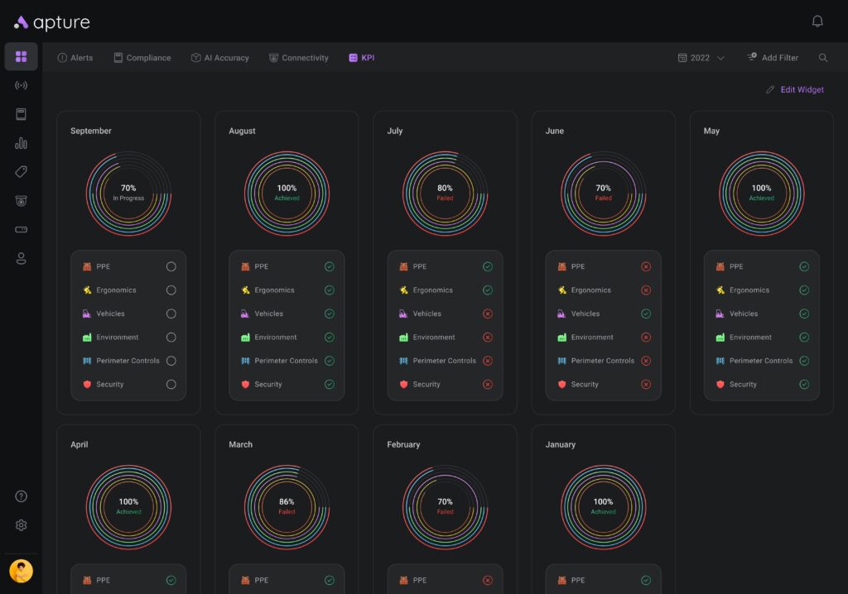Toggle September PPE status circle

point(171,266)
